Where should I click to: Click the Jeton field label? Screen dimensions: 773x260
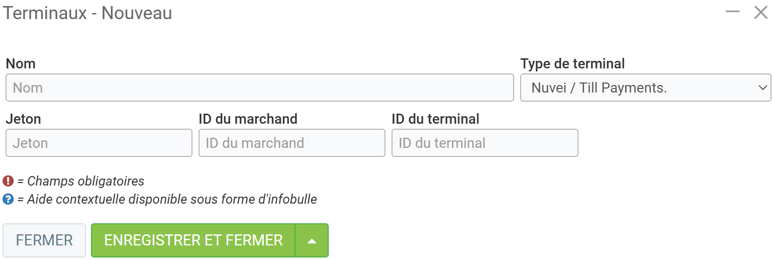tap(24, 119)
